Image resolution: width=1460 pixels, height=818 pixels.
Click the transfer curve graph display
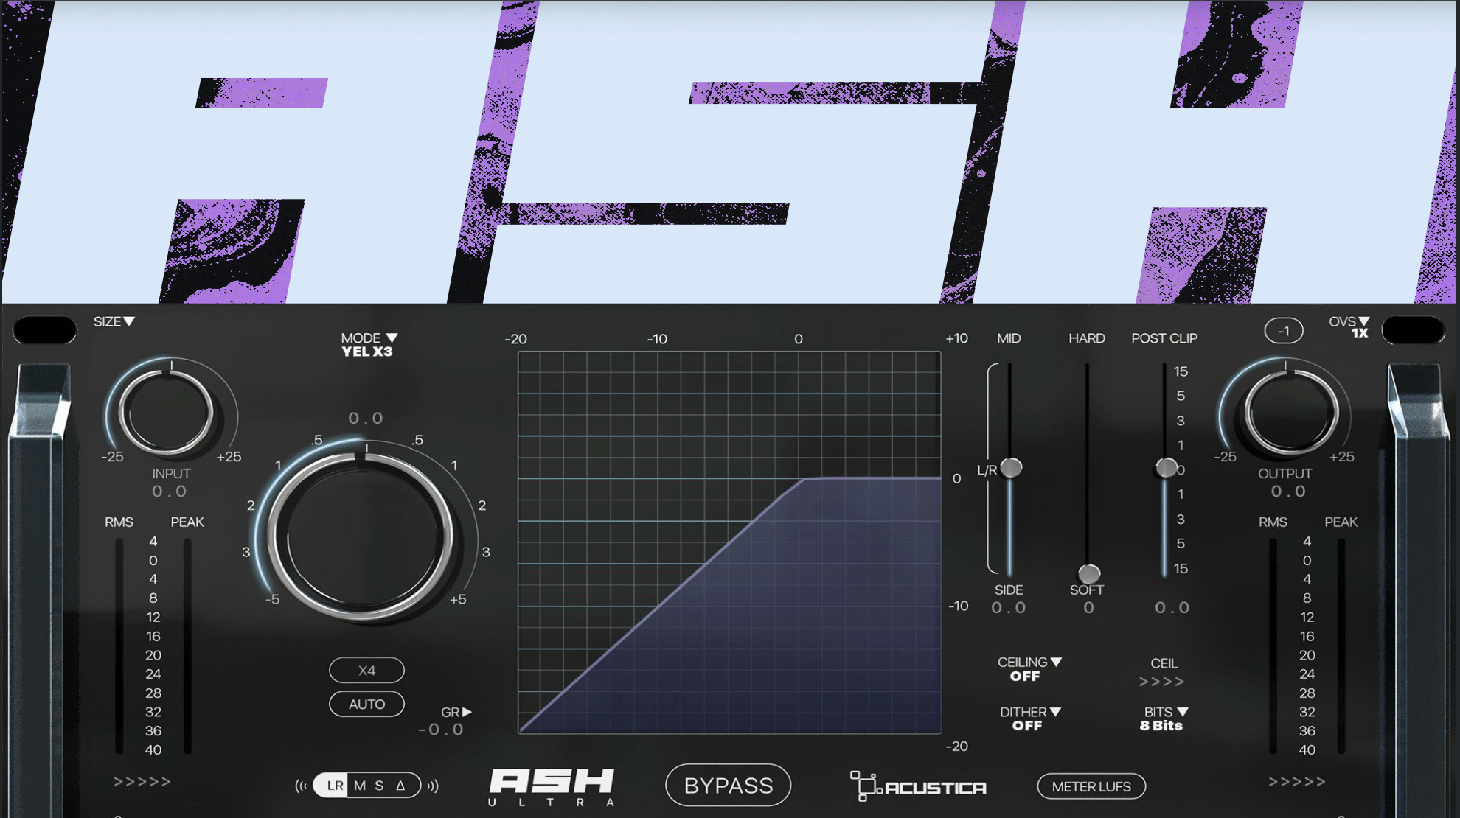click(x=730, y=542)
